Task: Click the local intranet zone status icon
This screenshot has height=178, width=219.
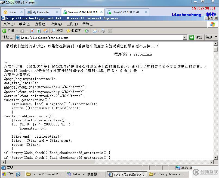Action: click(178, 168)
